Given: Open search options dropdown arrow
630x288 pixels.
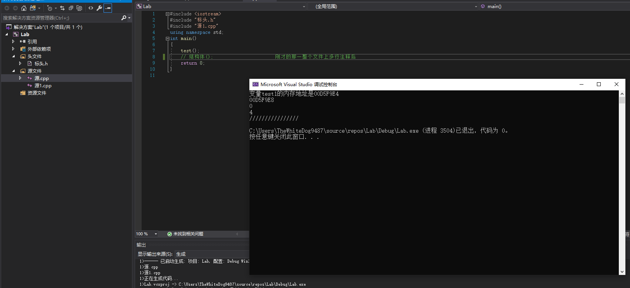Looking at the screenshot, I should 129,18.
